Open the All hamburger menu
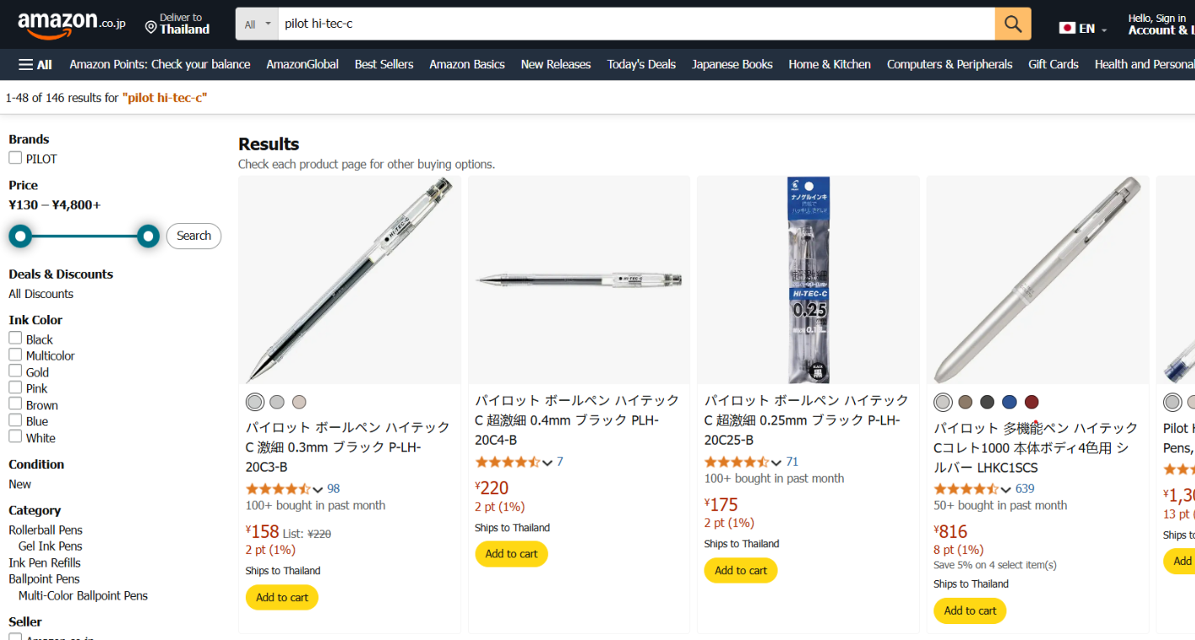The height and width of the screenshot is (640, 1195). click(x=35, y=65)
